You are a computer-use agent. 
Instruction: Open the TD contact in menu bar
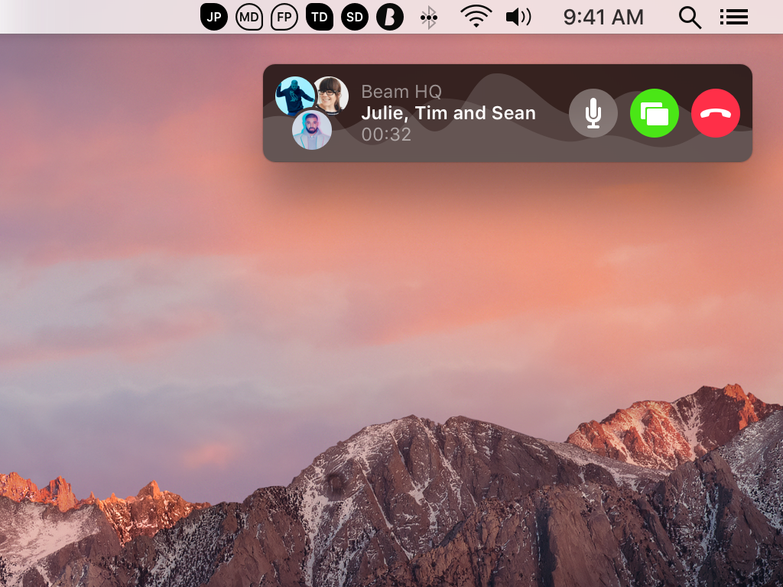pyautogui.click(x=319, y=17)
